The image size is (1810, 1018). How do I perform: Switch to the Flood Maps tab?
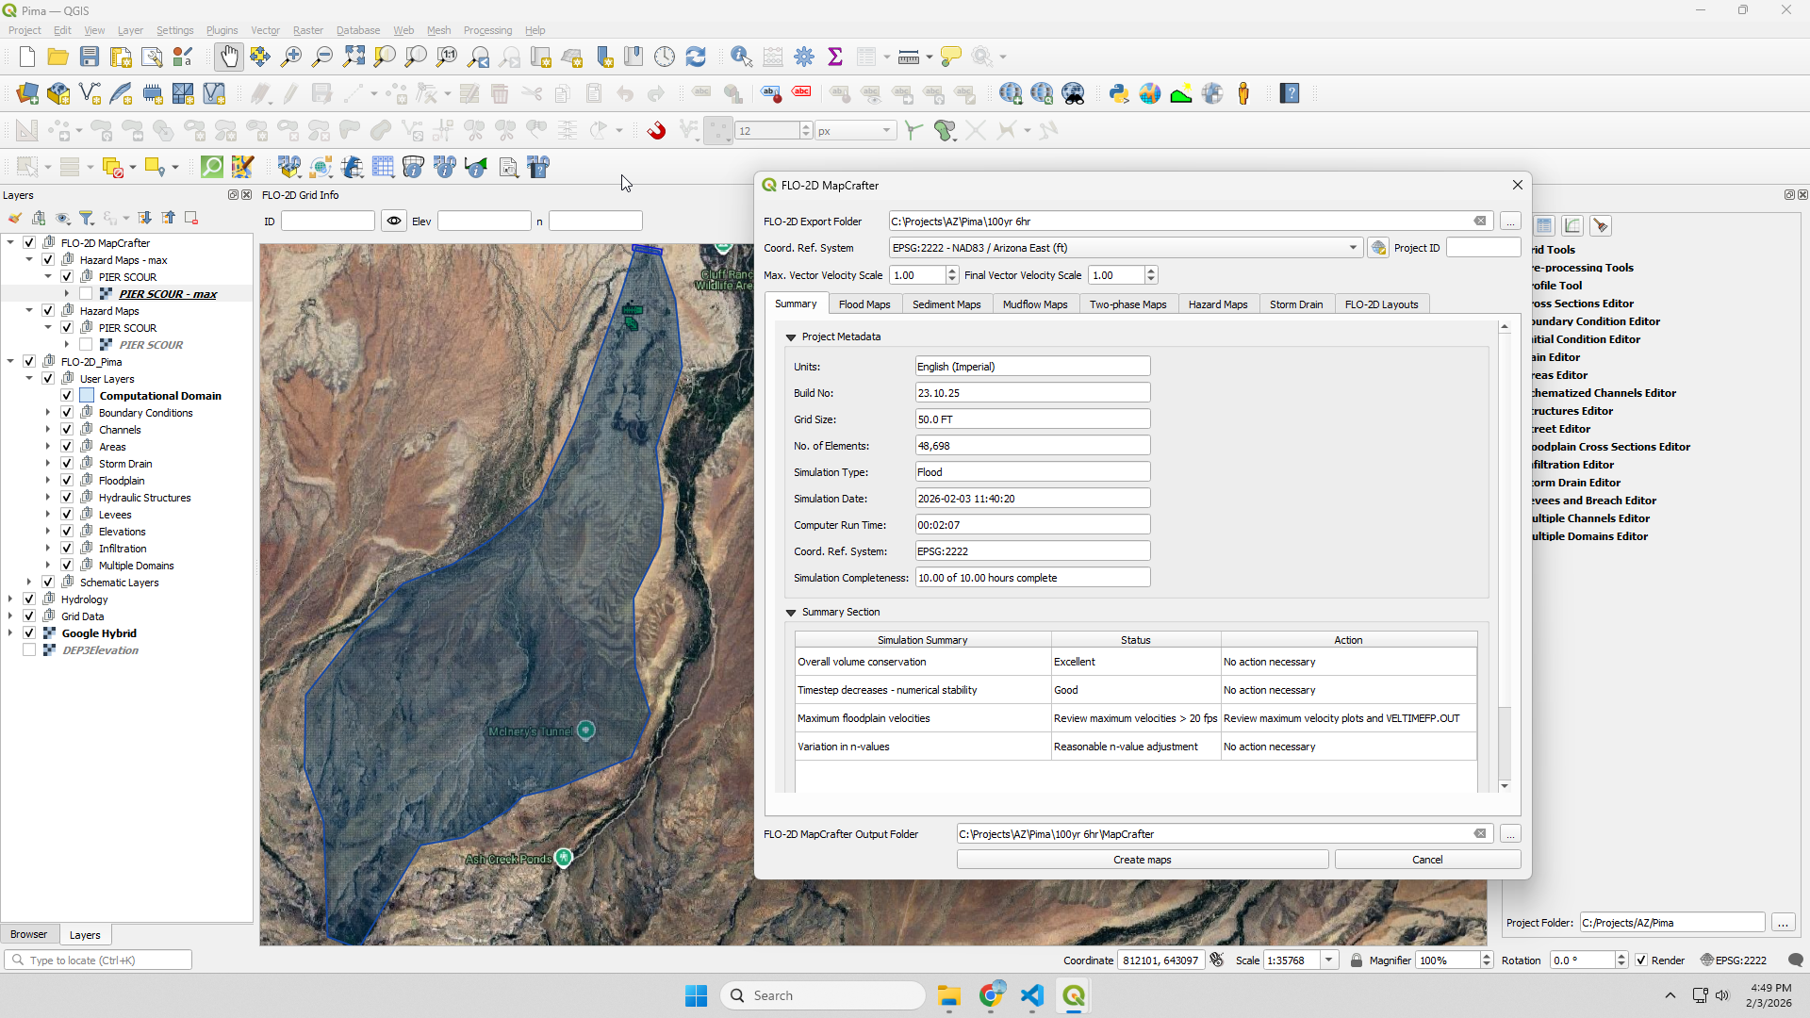864,304
